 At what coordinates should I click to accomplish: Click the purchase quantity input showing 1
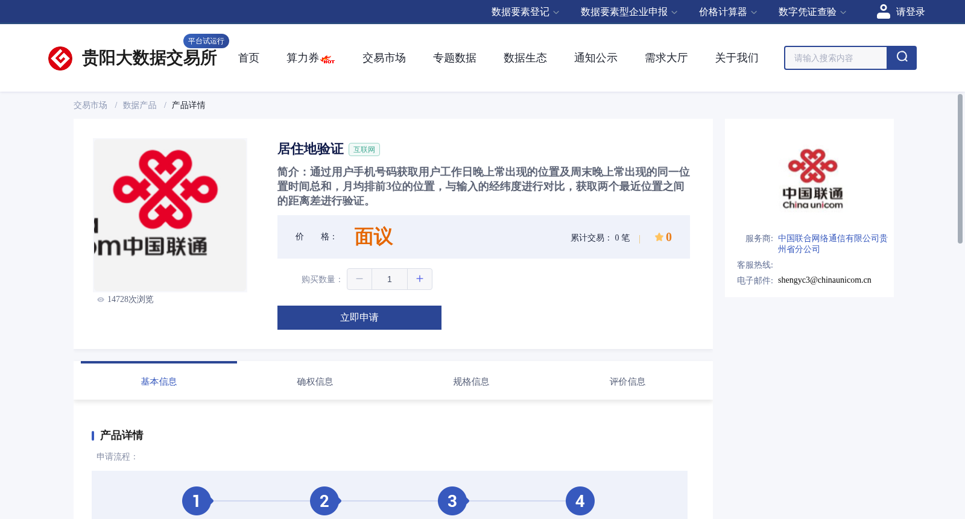(390, 279)
